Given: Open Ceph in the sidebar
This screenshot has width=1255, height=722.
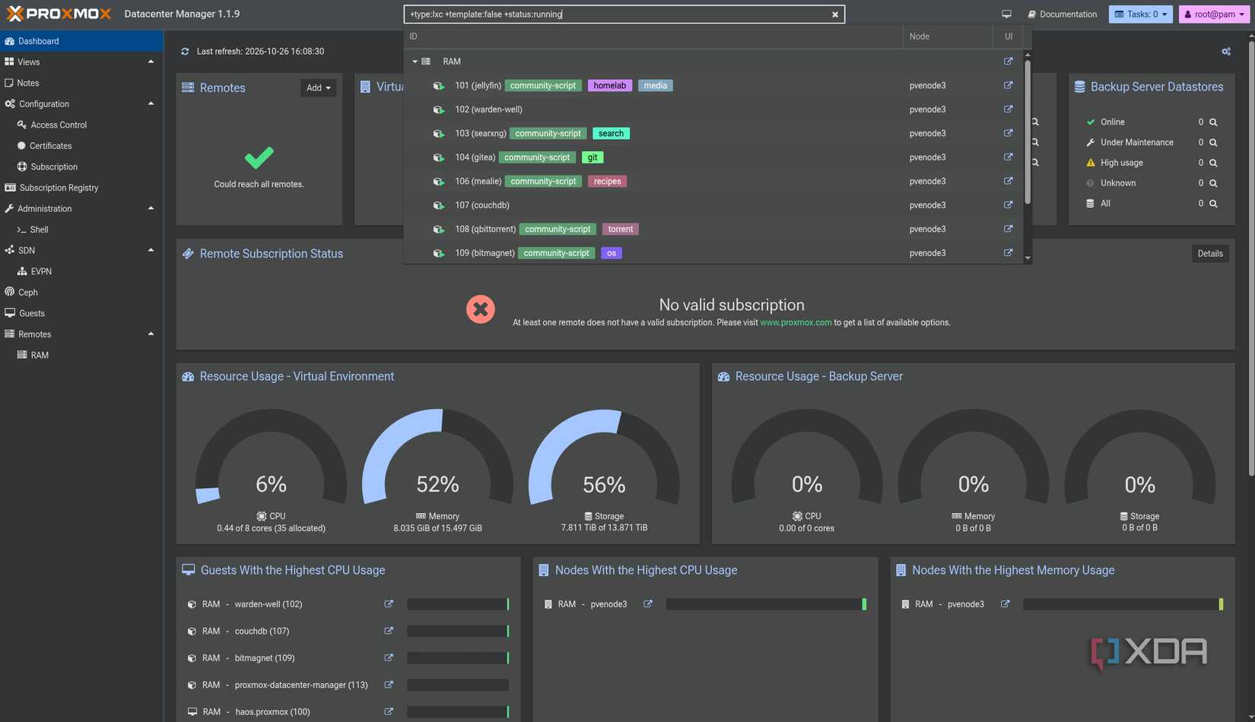Looking at the screenshot, I should coord(81,292).
